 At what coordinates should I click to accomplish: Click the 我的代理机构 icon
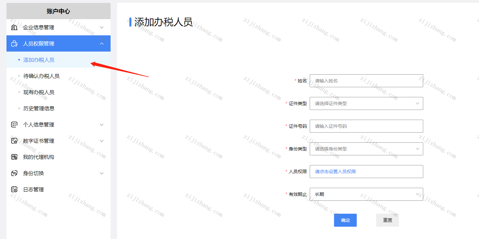click(x=14, y=157)
